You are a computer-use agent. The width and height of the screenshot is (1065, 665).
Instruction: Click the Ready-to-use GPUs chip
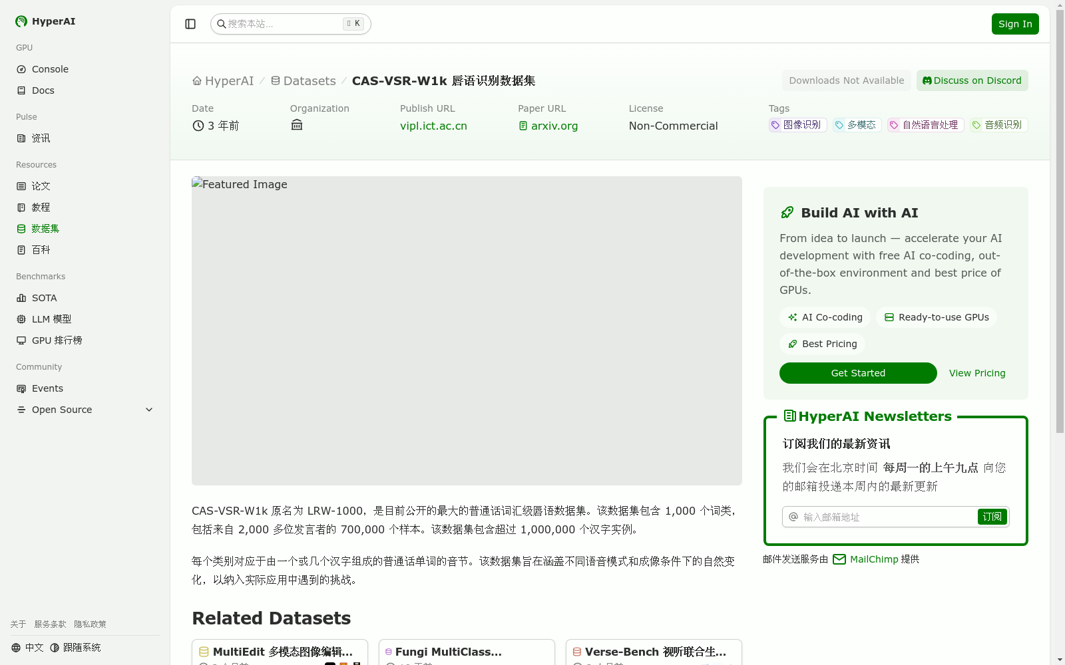937,317
